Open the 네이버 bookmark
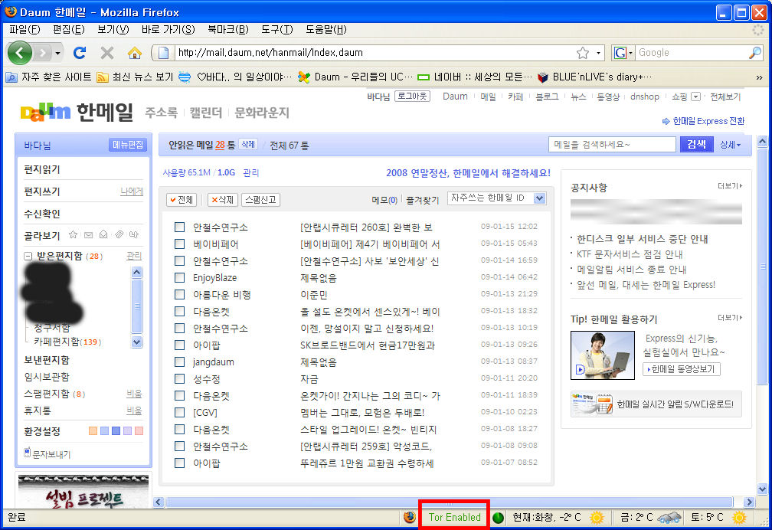 (475, 77)
